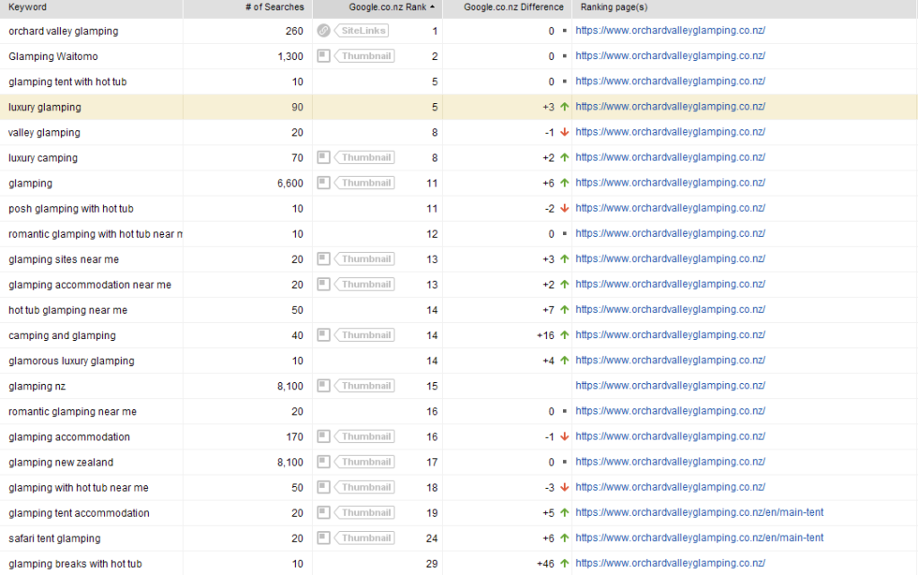Open the ranking URL for orchard valley glamping
Viewport: 918px width, 575px height.
coord(670,30)
